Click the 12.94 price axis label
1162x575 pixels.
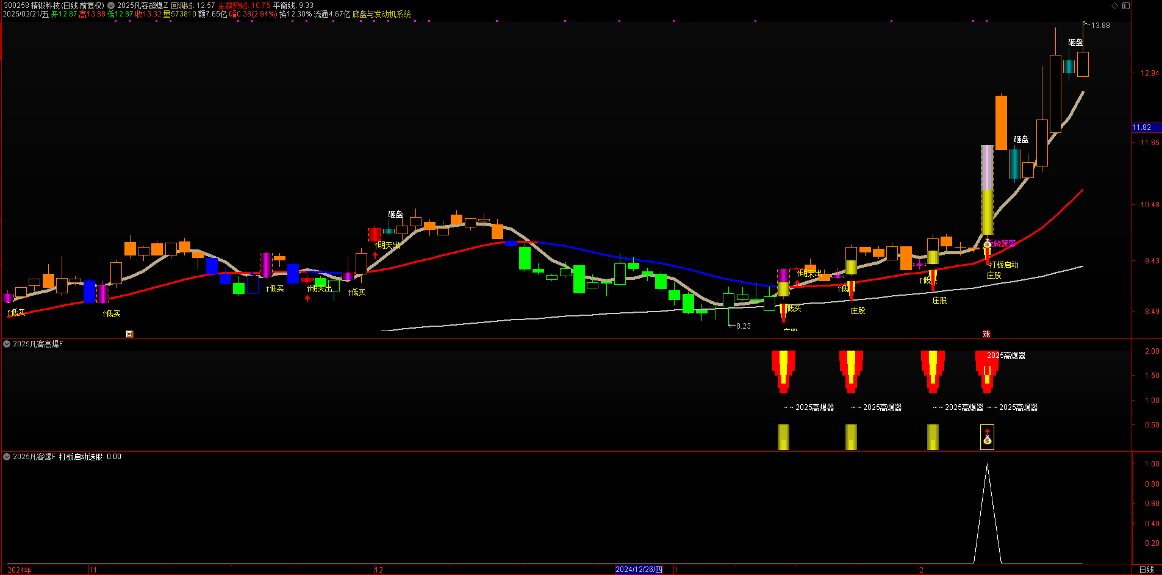pos(1150,73)
